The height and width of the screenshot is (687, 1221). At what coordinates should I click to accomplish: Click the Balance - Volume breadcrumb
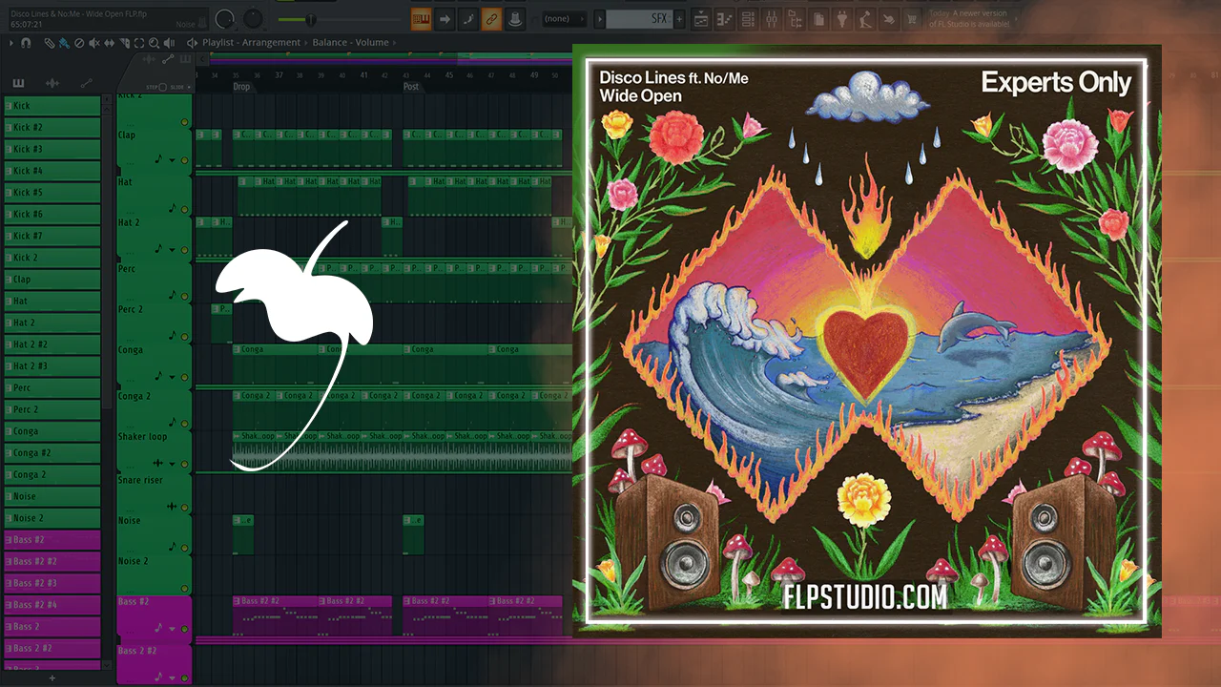click(350, 43)
